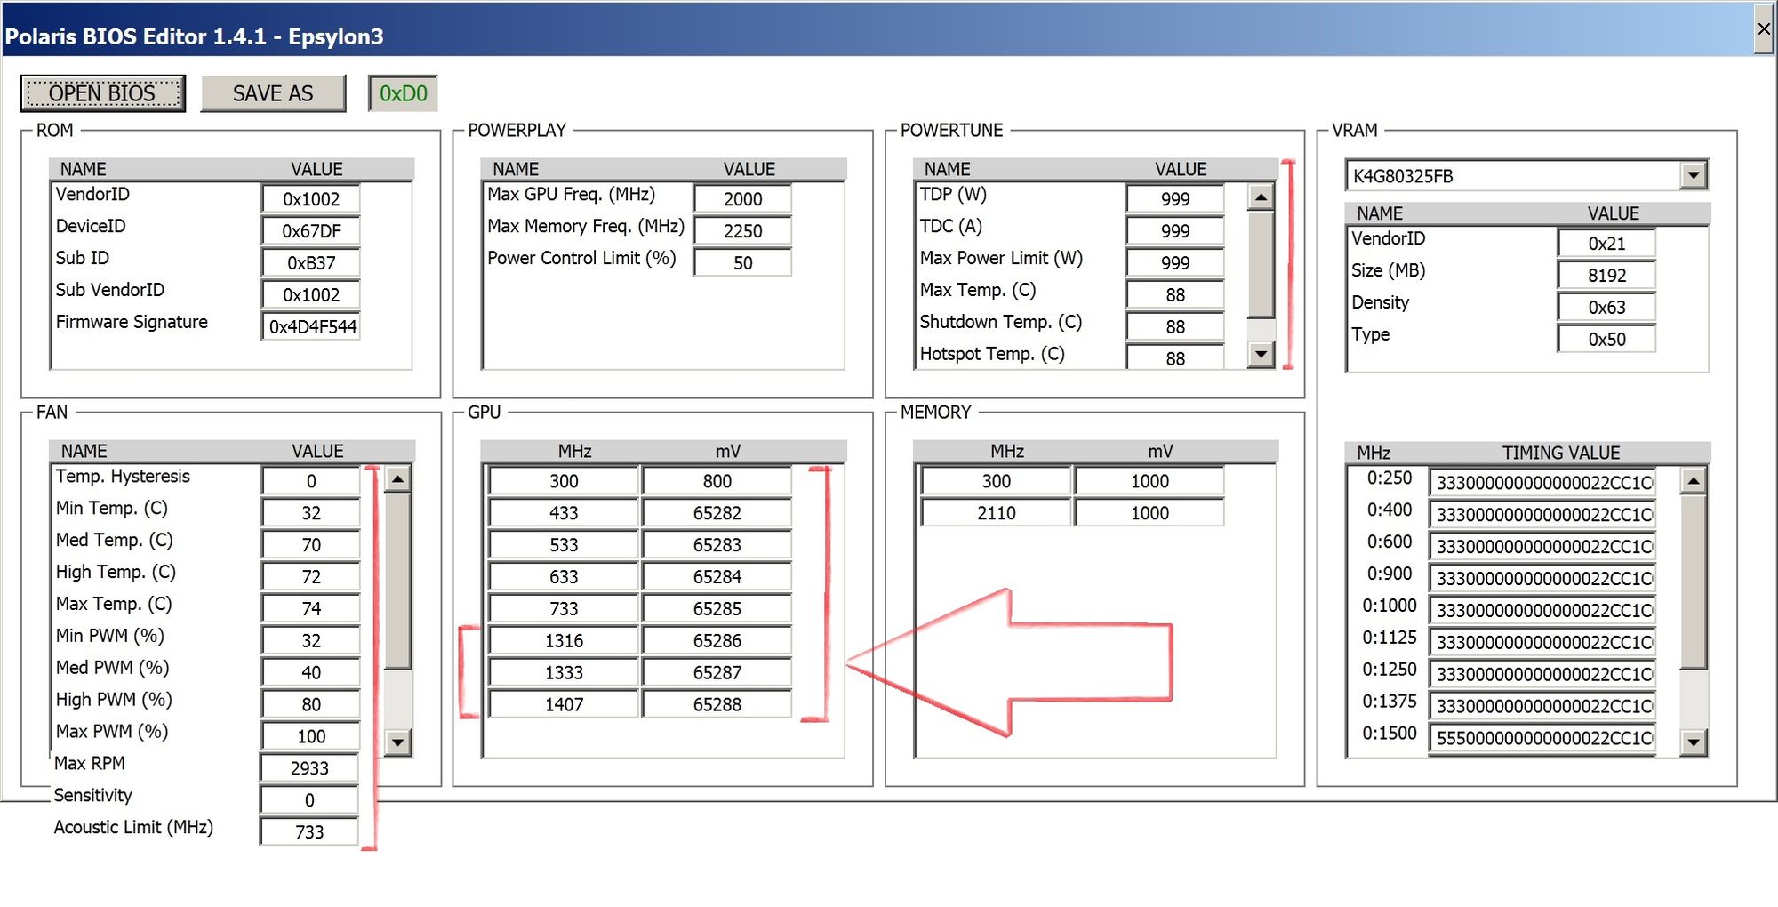Image resolution: width=1778 pixels, height=907 pixels.
Task: Edit the Max PWM (%) value 100
Action: coord(311,736)
